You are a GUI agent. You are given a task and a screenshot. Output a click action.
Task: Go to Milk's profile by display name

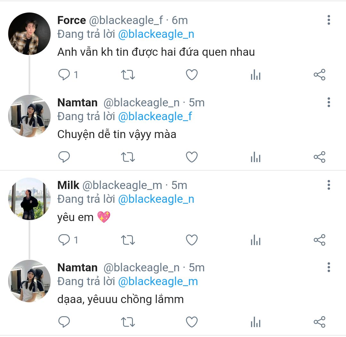point(68,185)
